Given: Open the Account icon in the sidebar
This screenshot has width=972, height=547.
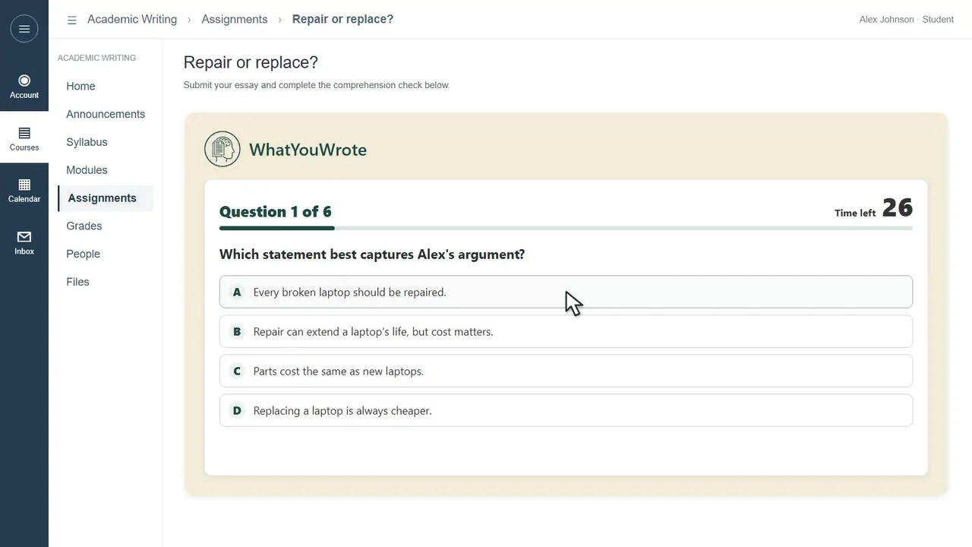Looking at the screenshot, I should (x=24, y=87).
